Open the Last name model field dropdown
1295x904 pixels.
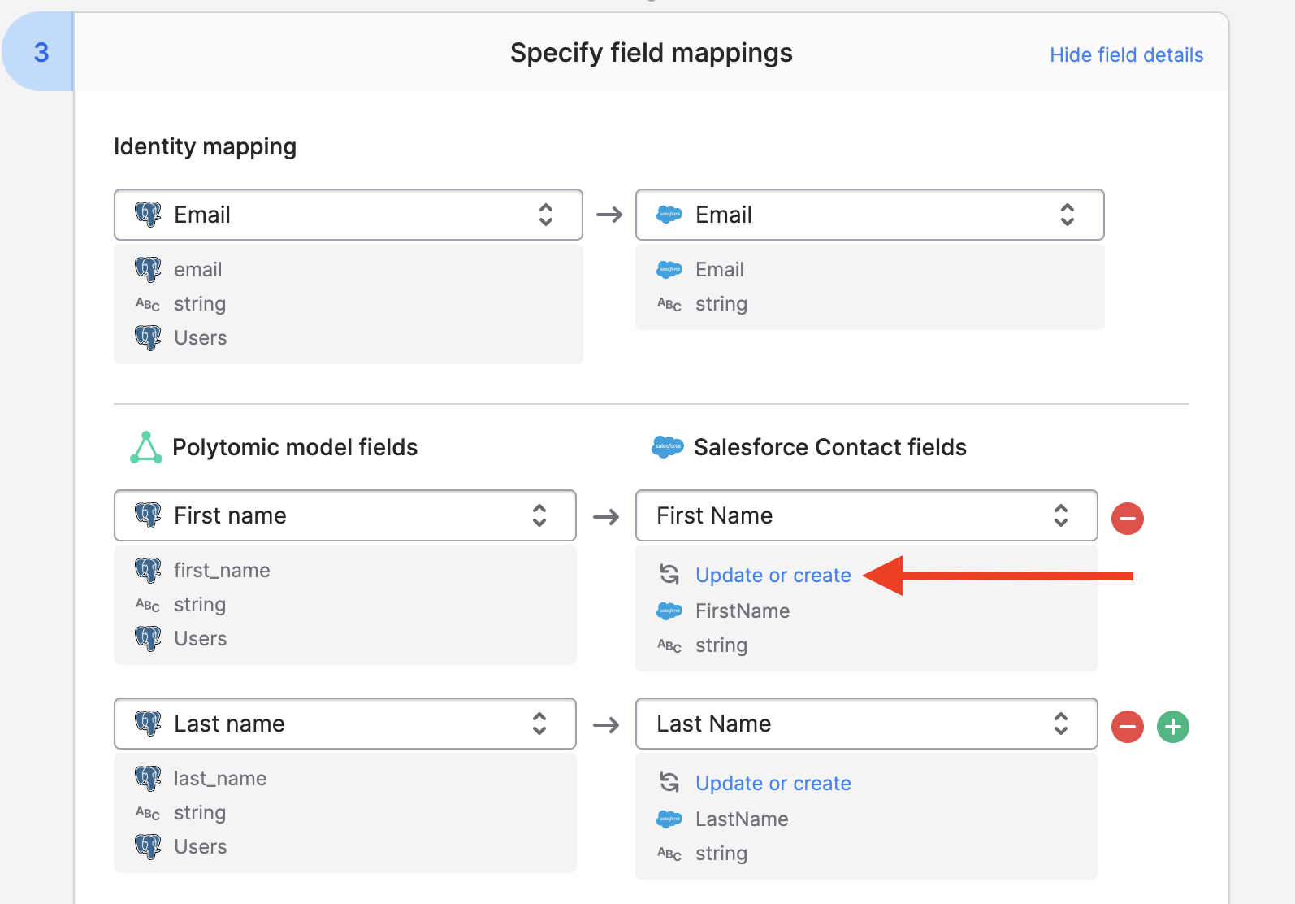(x=344, y=724)
